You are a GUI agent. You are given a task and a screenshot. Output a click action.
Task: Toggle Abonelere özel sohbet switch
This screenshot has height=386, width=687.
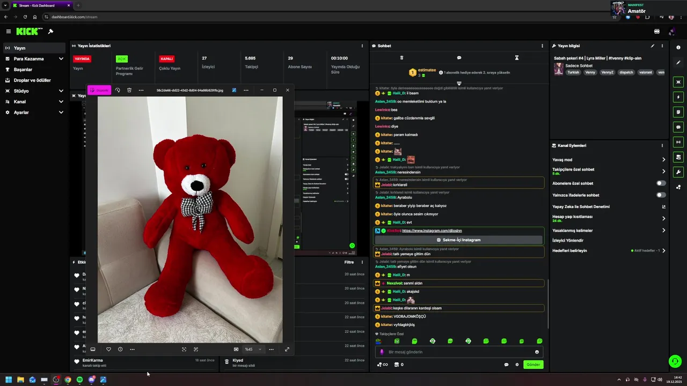[x=661, y=183]
